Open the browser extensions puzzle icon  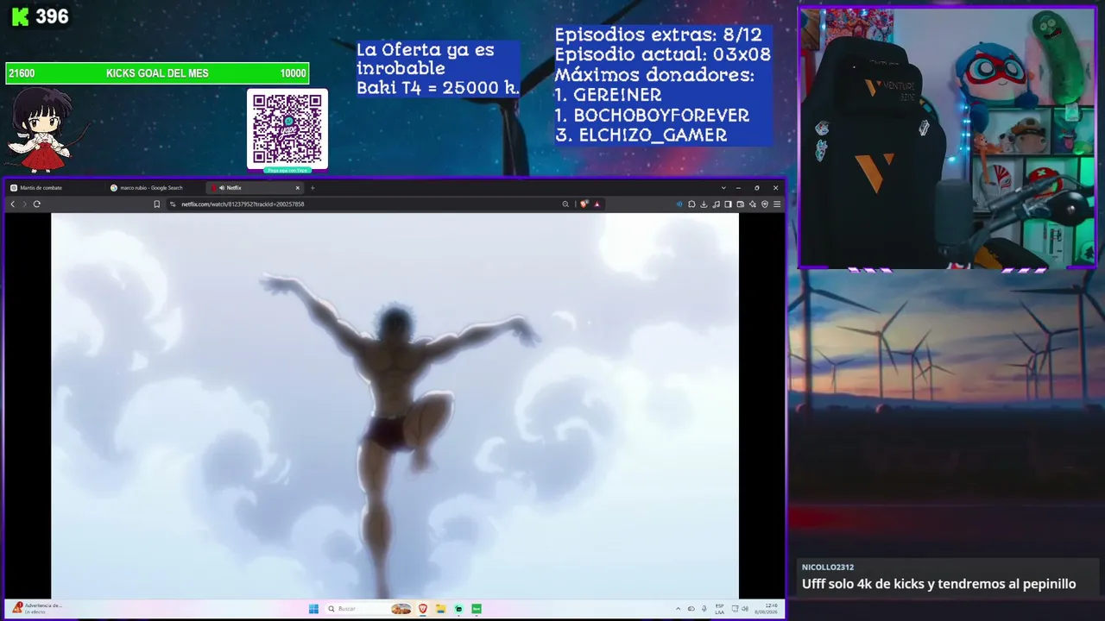click(691, 204)
